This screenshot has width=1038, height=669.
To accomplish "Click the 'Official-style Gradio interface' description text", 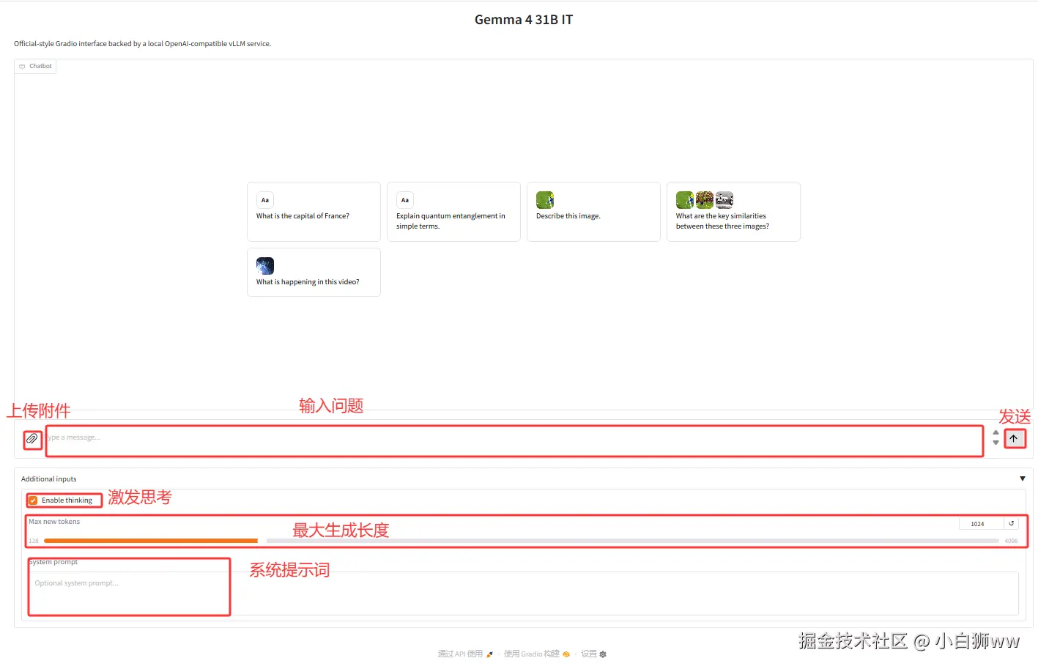I will (142, 44).
